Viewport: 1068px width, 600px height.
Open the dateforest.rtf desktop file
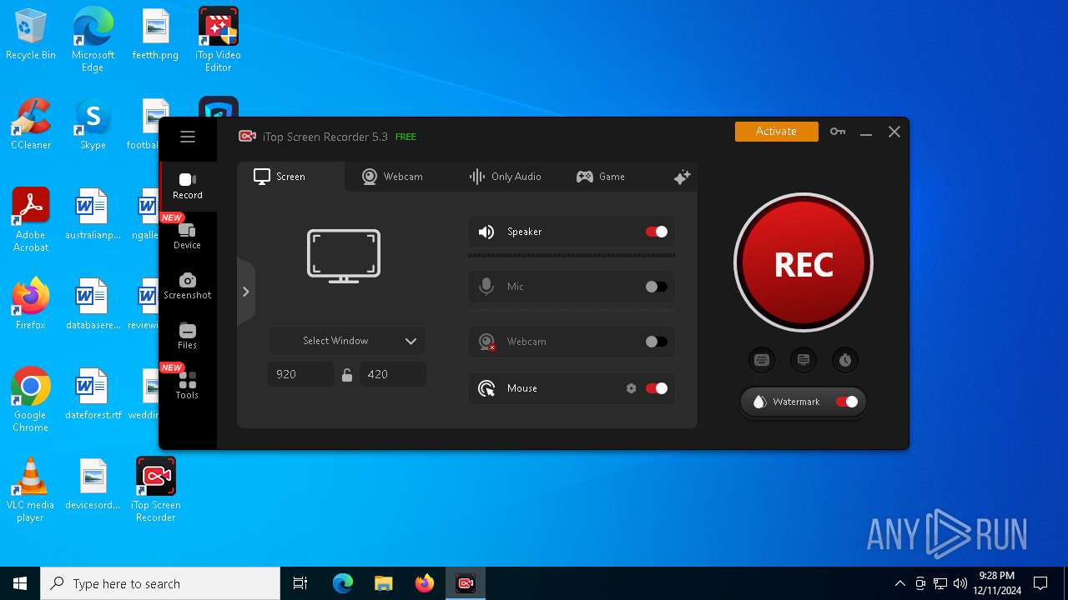coord(93,393)
